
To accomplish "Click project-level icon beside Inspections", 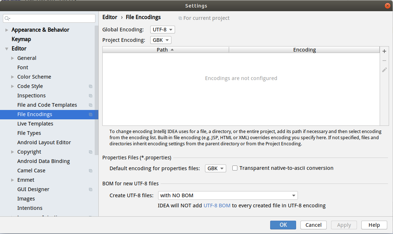I will (x=90, y=96).
